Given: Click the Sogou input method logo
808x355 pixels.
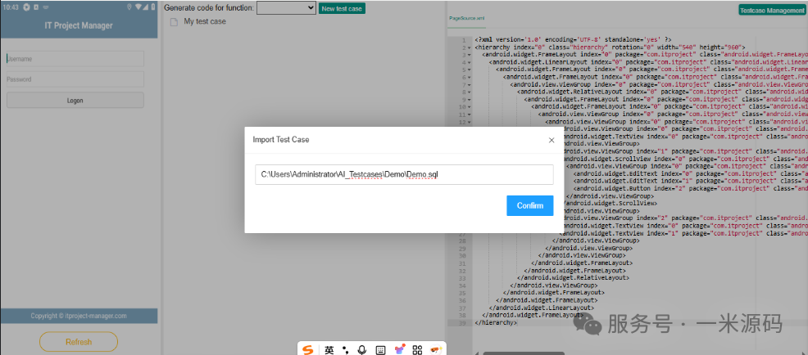Looking at the screenshot, I should pos(307,350).
